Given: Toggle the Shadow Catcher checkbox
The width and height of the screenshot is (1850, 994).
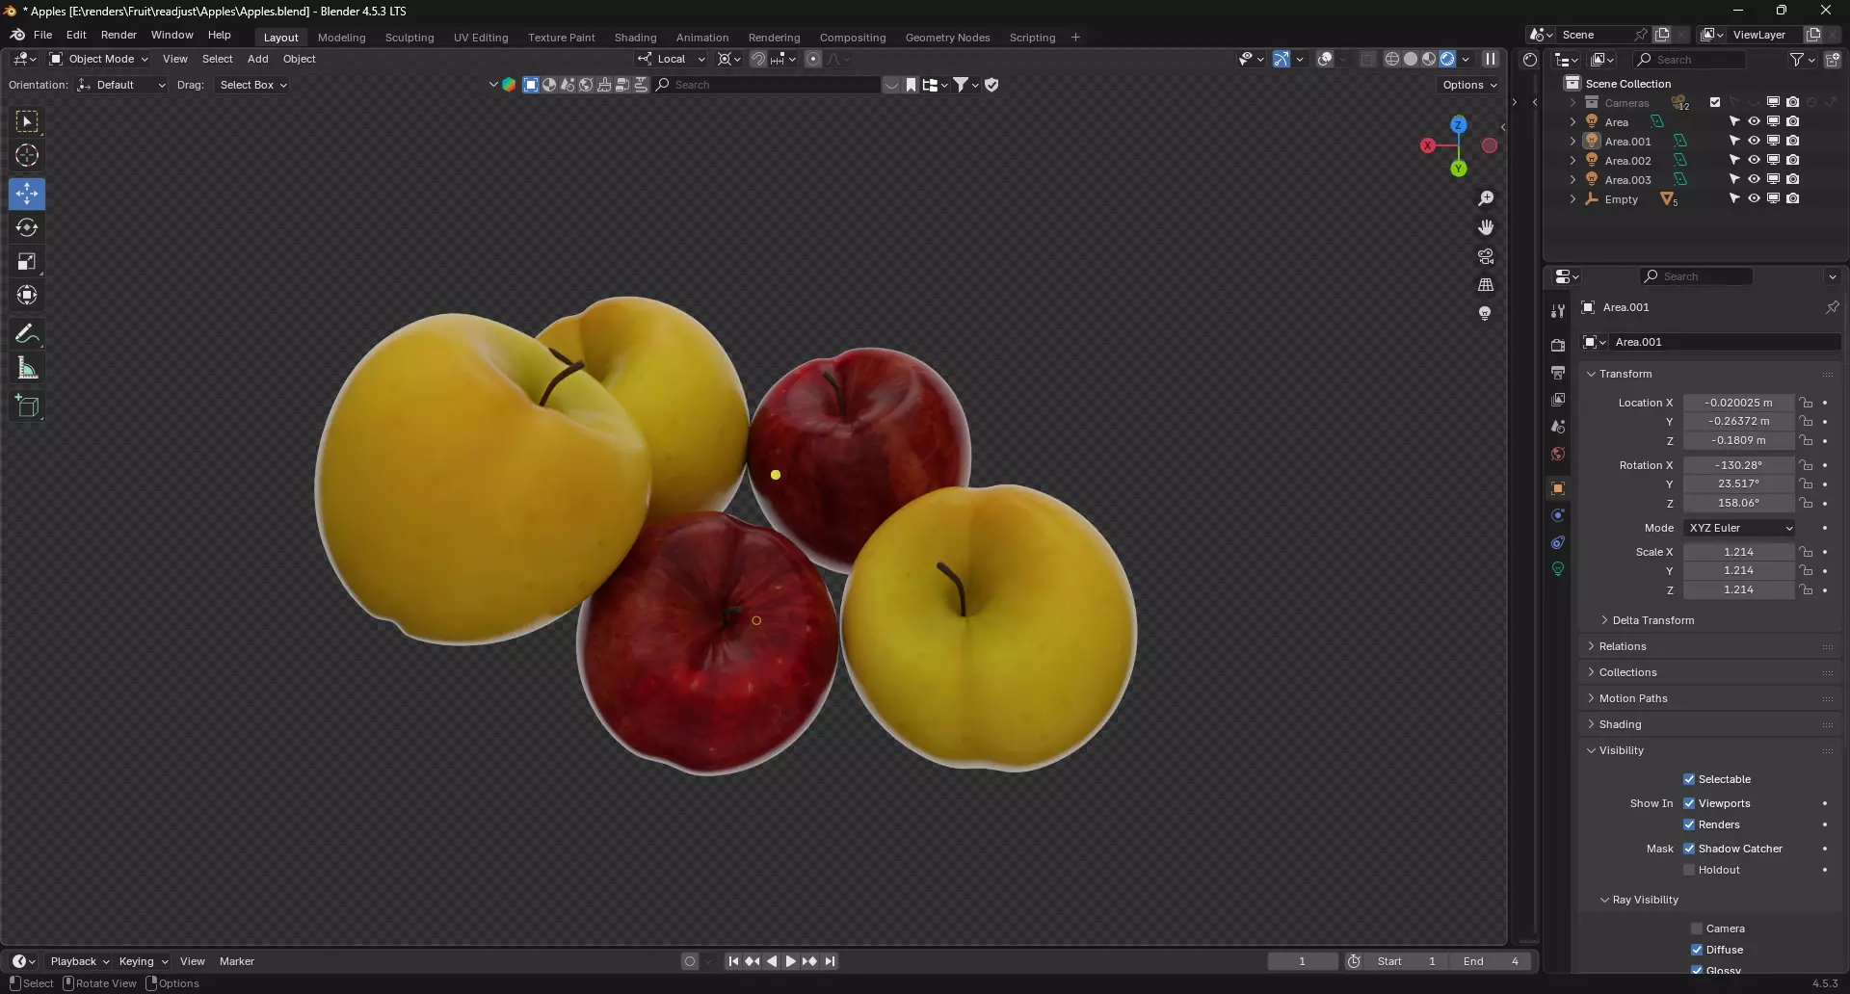Looking at the screenshot, I should [1689, 849].
